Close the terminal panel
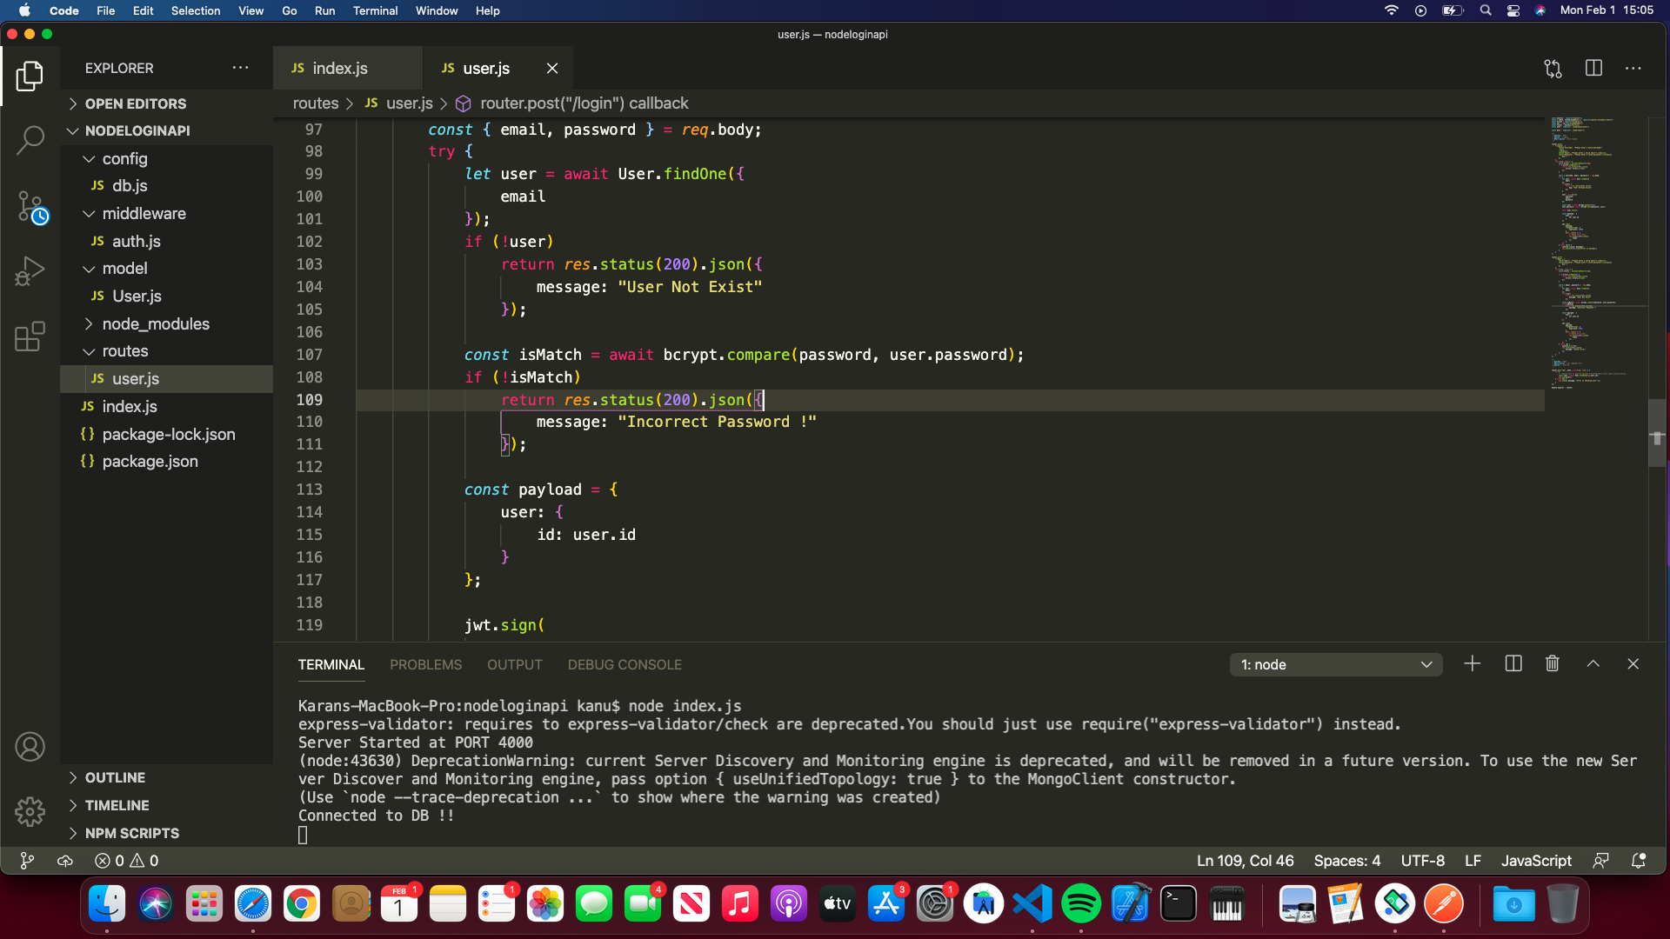Screen dimensions: 1670x939 (1633, 664)
